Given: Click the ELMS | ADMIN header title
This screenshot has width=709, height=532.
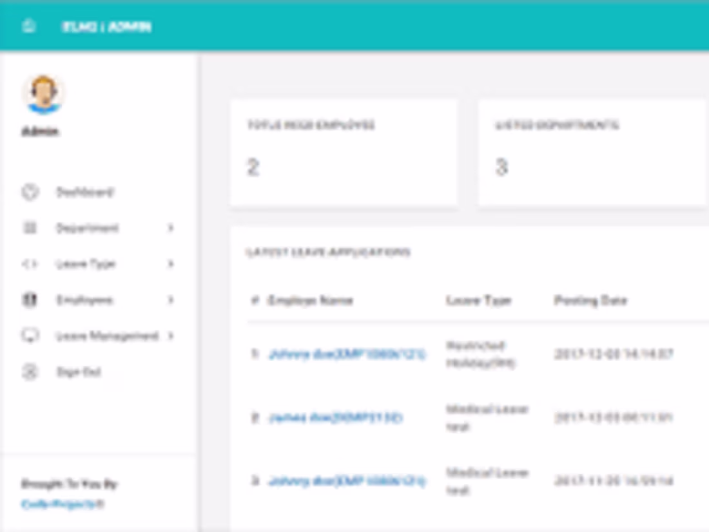Looking at the screenshot, I should (x=106, y=26).
